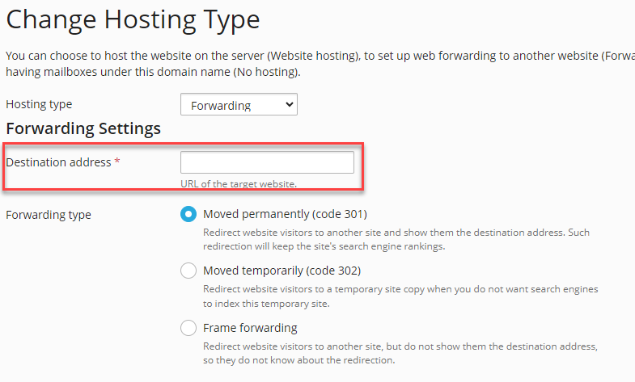Click the 'Frame forwarding' label text
The height and width of the screenshot is (382, 635).
(250, 328)
